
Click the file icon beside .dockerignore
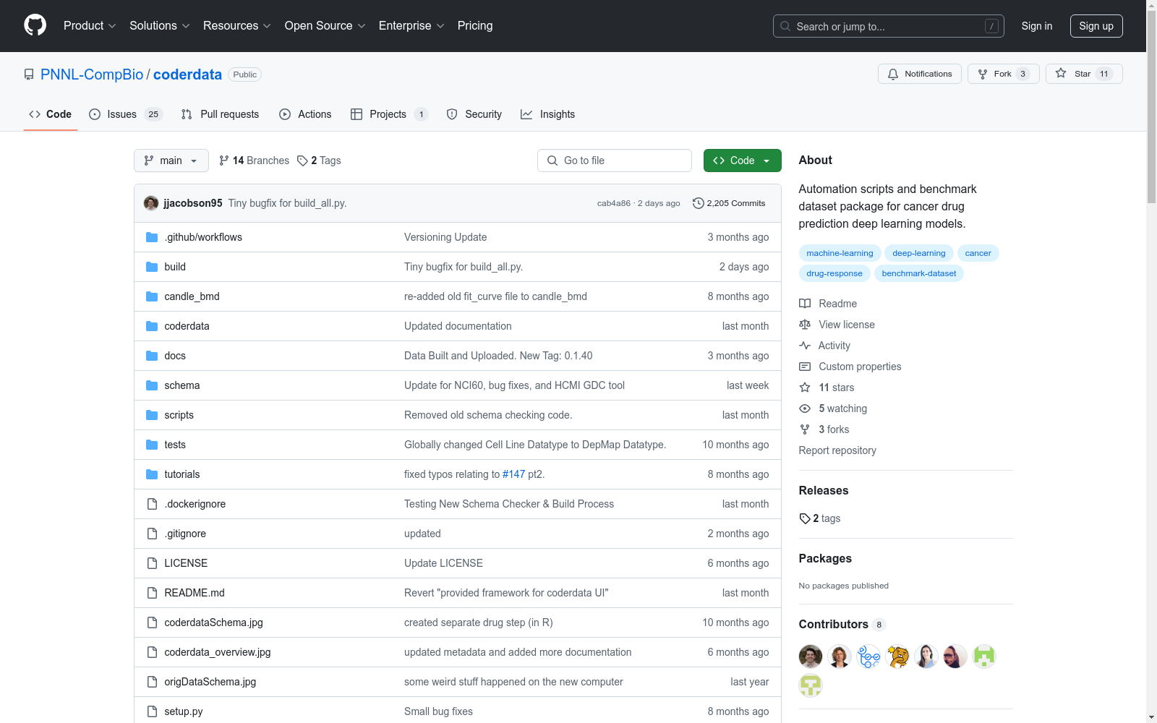tap(152, 504)
